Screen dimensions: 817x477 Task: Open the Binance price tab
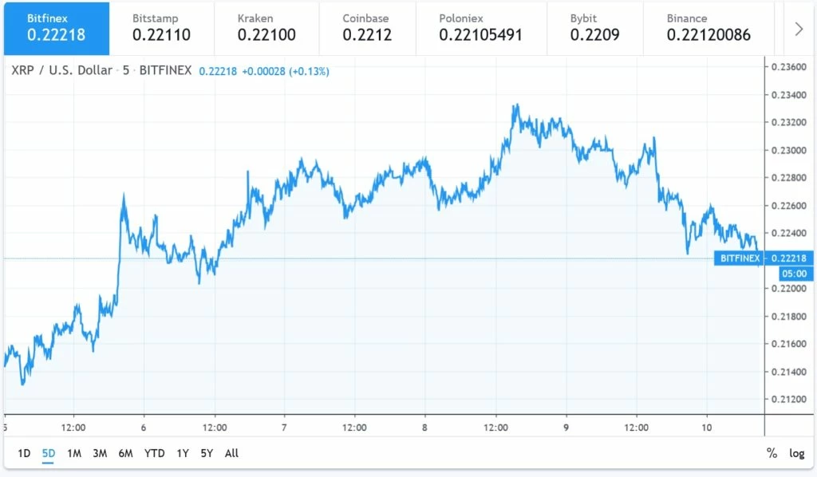pyautogui.click(x=709, y=29)
